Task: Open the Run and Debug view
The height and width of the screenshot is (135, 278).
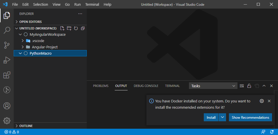Action: [x=7, y=60]
